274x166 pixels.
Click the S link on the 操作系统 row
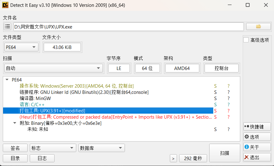pos(215,86)
